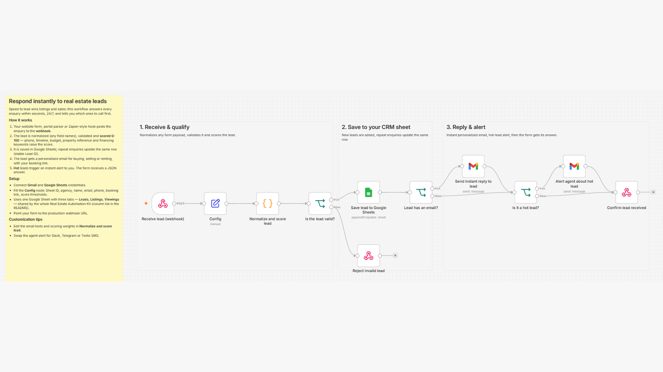
Task: Click the false output of 'Is it a hot lead?'
Action: pyautogui.click(x=537, y=196)
